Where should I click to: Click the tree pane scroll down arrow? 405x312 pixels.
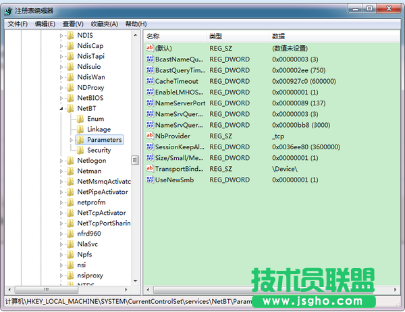pos(136,281)
